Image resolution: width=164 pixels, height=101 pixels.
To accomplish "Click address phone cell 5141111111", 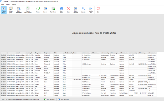I will (x=142, y=93).
